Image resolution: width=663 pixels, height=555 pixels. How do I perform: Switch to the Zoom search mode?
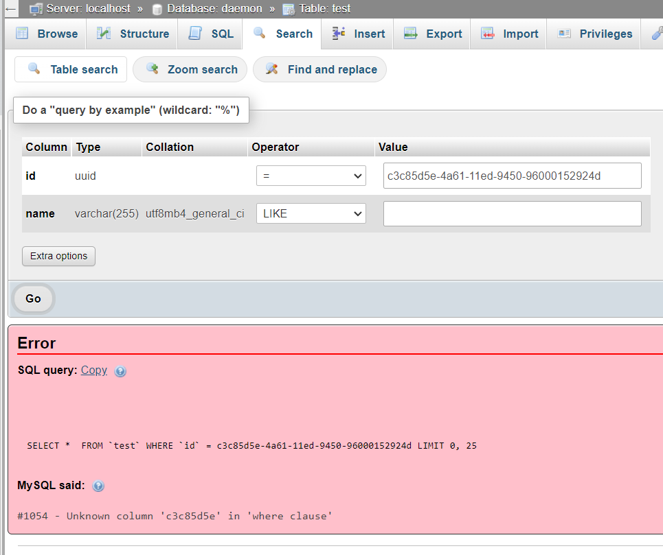[x=190, y=69]
